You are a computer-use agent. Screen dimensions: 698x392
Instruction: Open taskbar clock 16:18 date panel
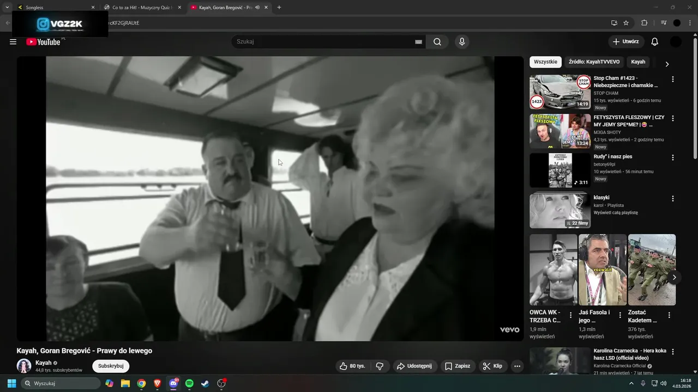(682, 383)
